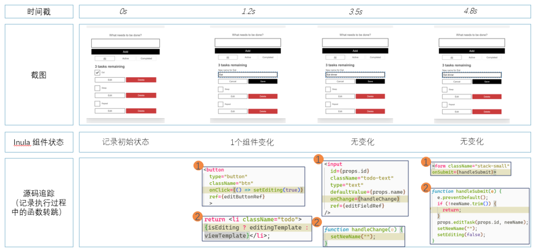Toggle the checked Eat checkbox in the 0s screenshot
535x252 pixels.
[97, 73]
